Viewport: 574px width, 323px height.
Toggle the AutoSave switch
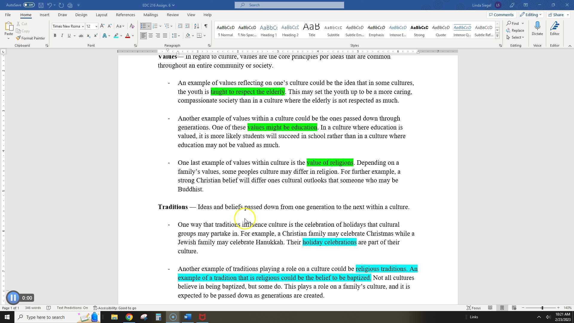pyautogui.click(x=29, y=5)
